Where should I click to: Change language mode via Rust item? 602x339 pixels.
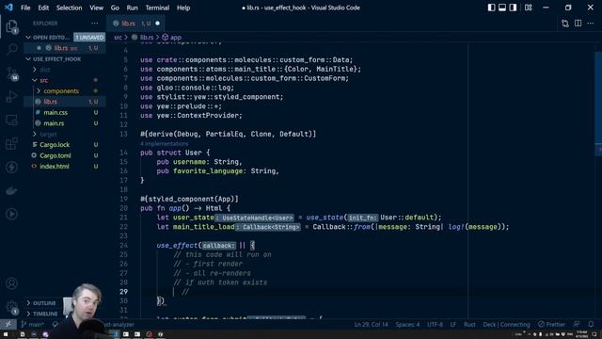(x=469, y=324)
